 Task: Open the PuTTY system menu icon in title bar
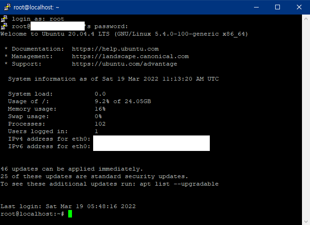8,7
